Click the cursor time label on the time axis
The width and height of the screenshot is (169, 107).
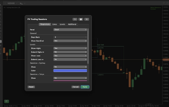(x=149, y=105)
